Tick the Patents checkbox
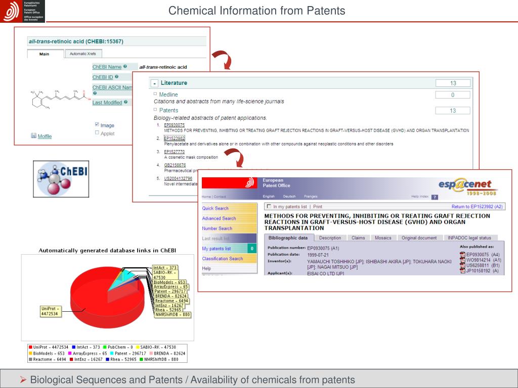 click(x=155, y=110)
